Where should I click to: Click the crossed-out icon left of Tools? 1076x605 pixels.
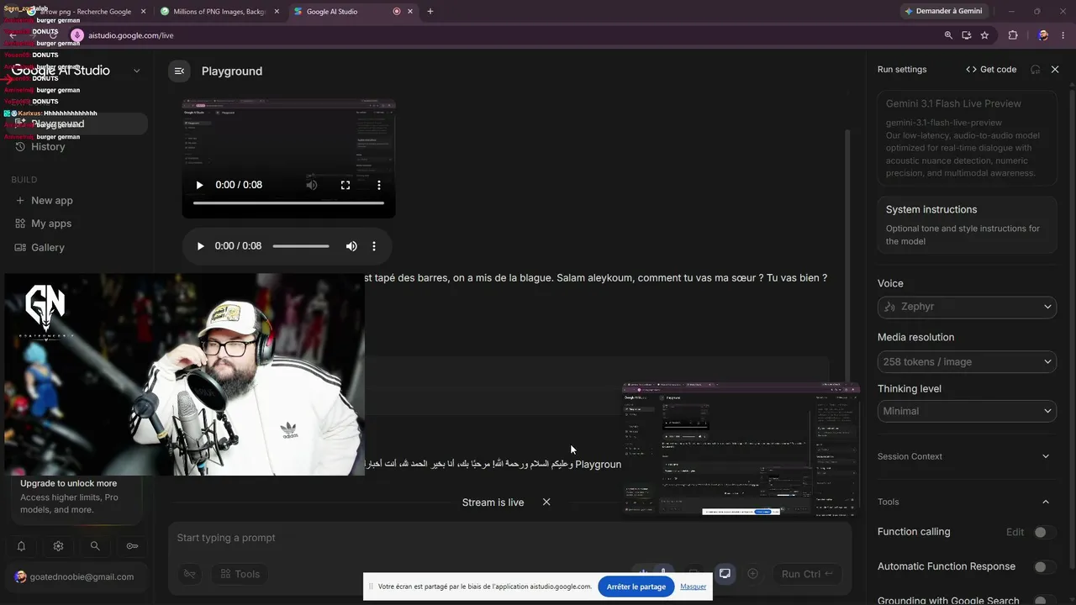[x=190, y=574]
